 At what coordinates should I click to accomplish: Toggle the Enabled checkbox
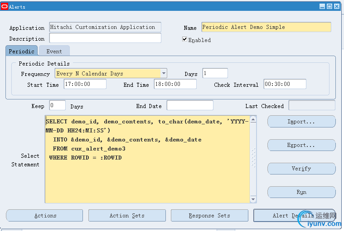pos(185,39)
